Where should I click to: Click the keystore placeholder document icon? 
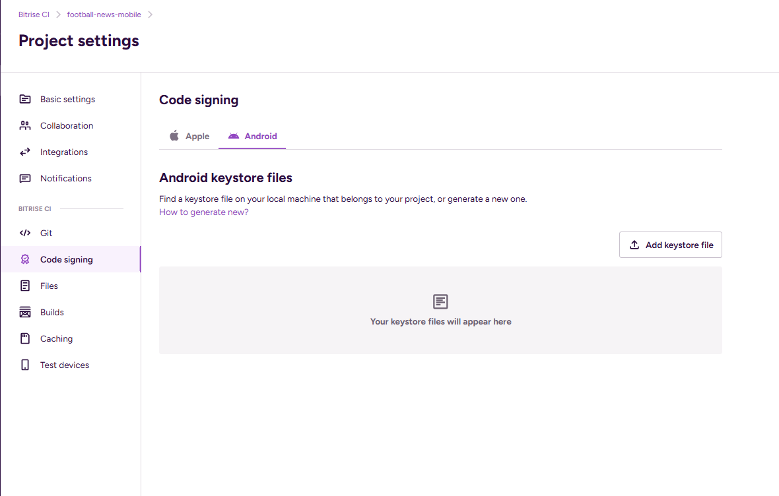point(440,301)
